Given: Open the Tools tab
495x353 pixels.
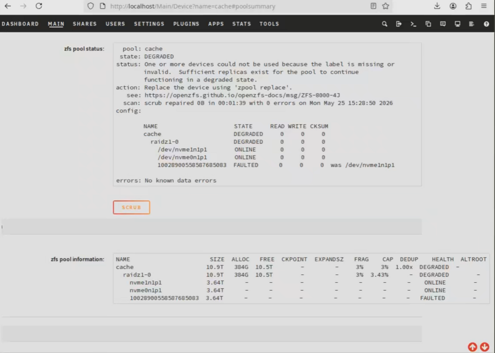Looking at the screenshot, I should click(269, 24).
